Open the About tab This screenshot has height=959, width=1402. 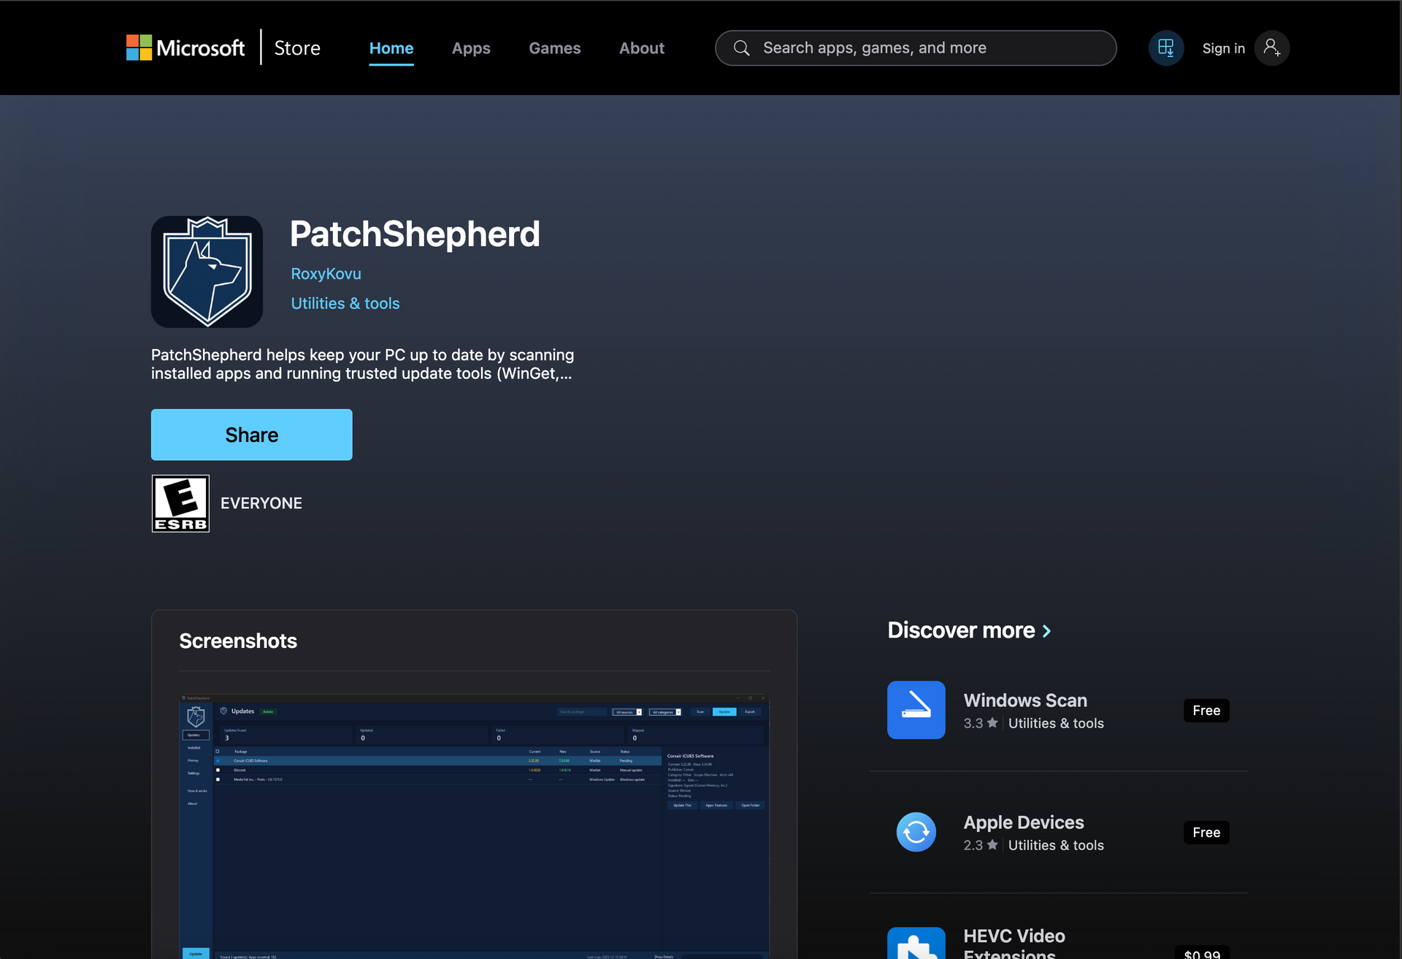click(641, 48)
